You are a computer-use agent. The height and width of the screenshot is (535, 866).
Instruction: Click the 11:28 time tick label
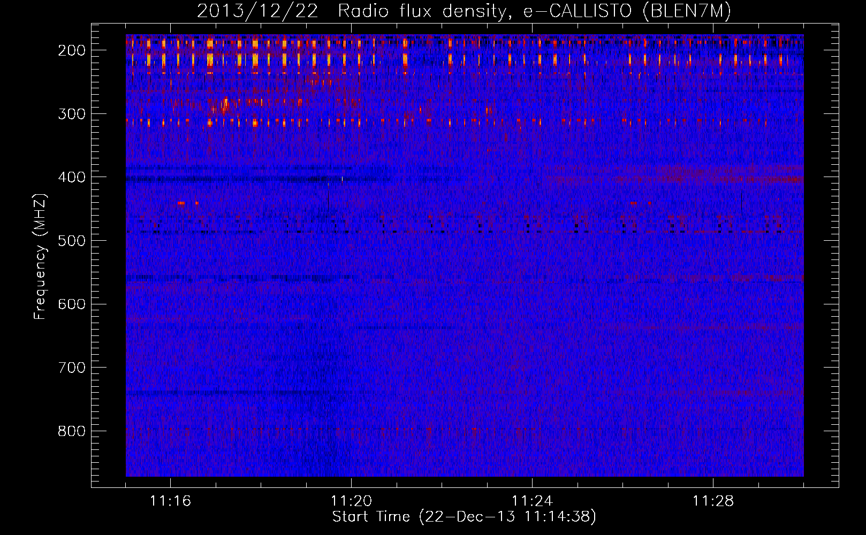point(713,501)
